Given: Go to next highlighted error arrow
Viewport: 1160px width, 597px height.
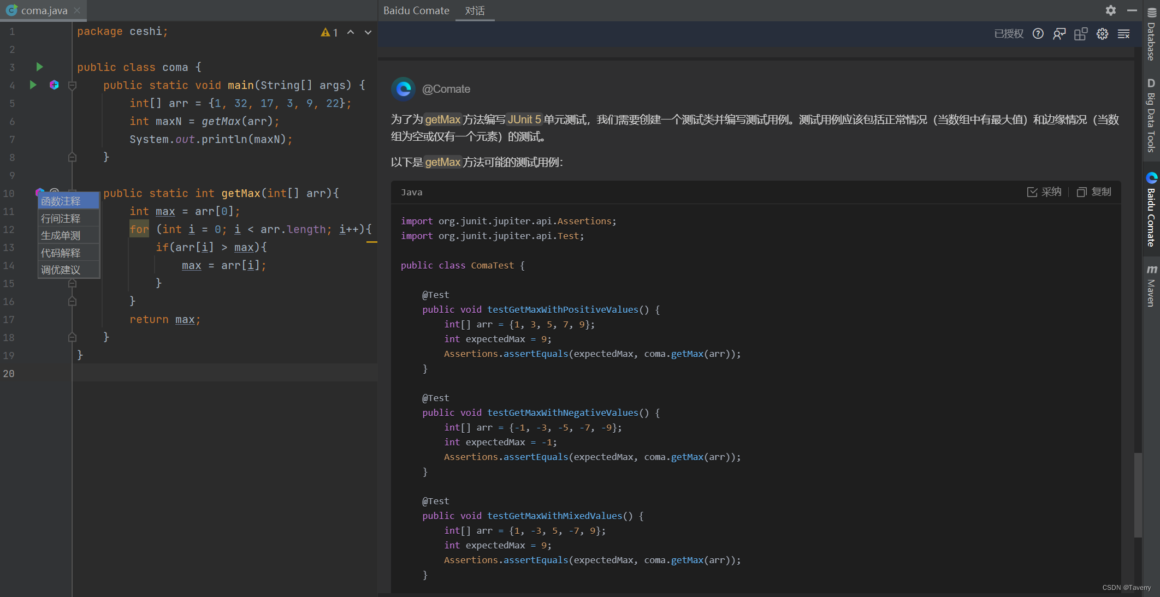Looking at the screenshot, I should click(x=368, y=32).
